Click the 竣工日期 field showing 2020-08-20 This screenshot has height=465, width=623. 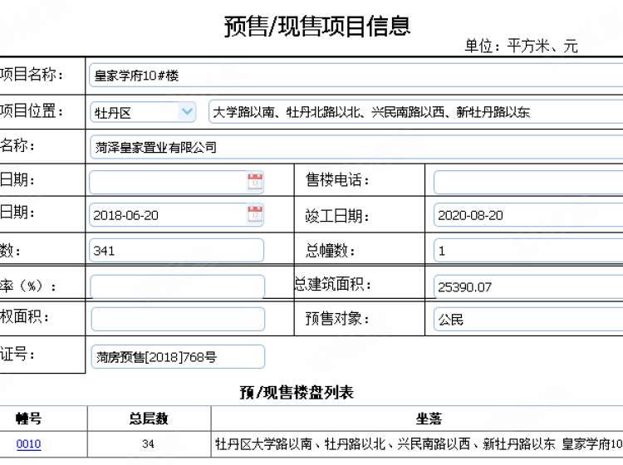pos(527,215)
